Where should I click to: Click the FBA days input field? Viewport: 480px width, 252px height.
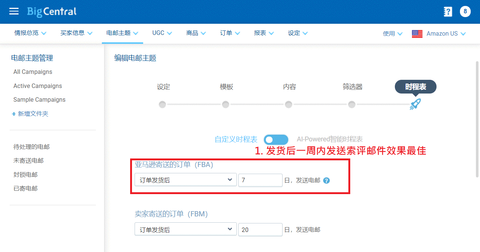pyautogui.click(x=260, y=180)
